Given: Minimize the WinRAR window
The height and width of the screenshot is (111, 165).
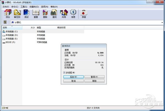Looking at the screenshot, I should click(149, 2).
